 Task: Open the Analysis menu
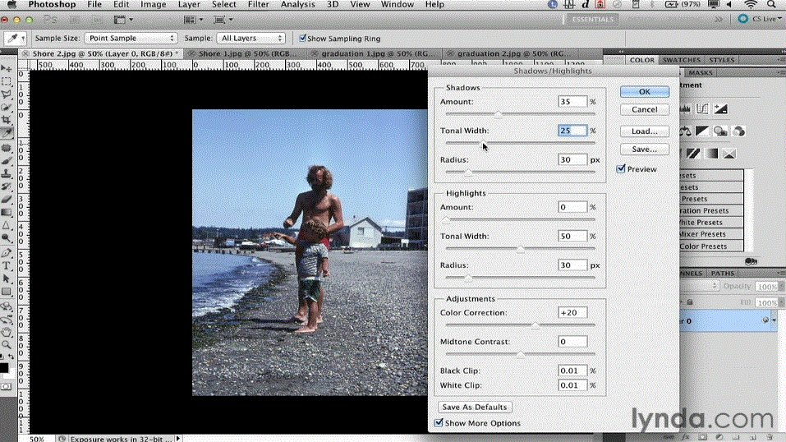tap(297, 4)
